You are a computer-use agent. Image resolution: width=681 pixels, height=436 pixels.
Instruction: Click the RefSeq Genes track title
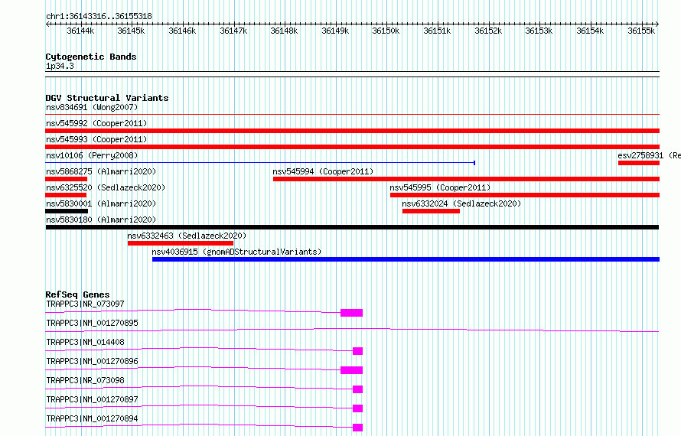click(x=77, y=294)
